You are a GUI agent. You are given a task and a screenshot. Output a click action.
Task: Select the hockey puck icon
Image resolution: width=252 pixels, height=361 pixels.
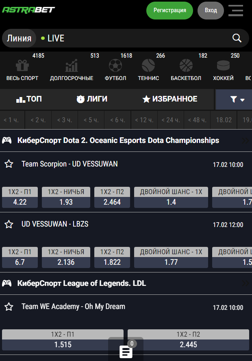[223, 66]
